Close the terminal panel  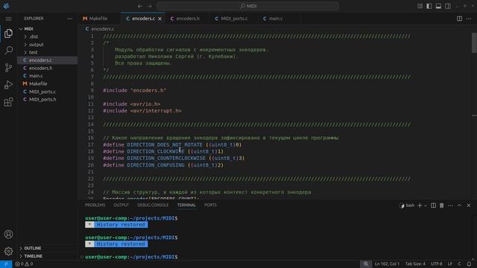tap(469, 205)
